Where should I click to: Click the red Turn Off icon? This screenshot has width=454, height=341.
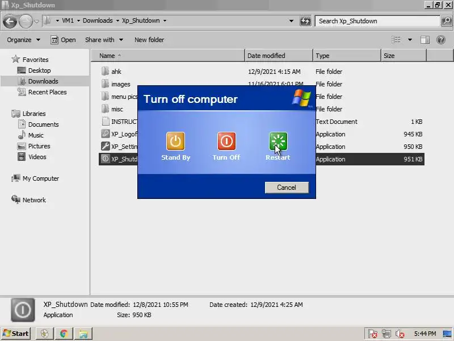click(x=226, y=141)
